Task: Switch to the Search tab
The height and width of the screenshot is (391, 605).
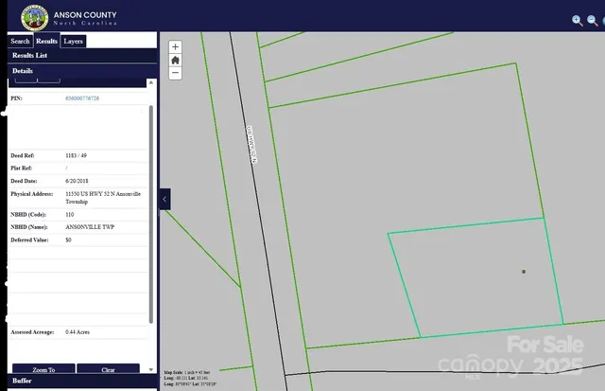Action: [20, 42]
